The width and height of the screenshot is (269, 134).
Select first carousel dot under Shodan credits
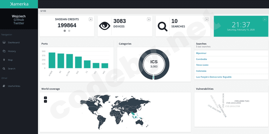pyautogui.click(x=65, y=31)
